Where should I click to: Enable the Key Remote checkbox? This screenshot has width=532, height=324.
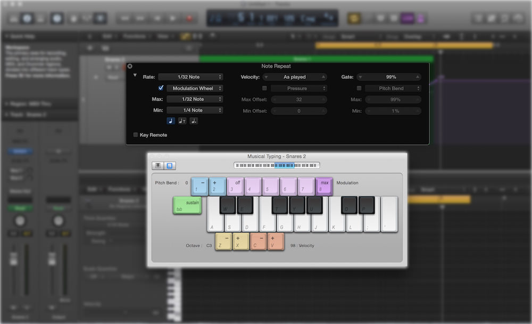(x=135, y=135)
